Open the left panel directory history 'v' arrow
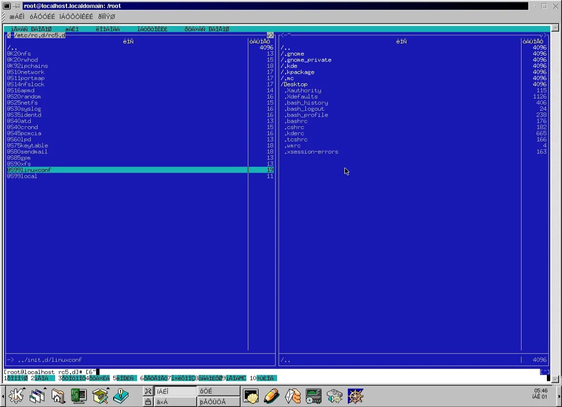 click(269, 35)
